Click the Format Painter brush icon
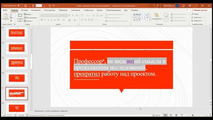Screen dimensions: 213x120 11,21
